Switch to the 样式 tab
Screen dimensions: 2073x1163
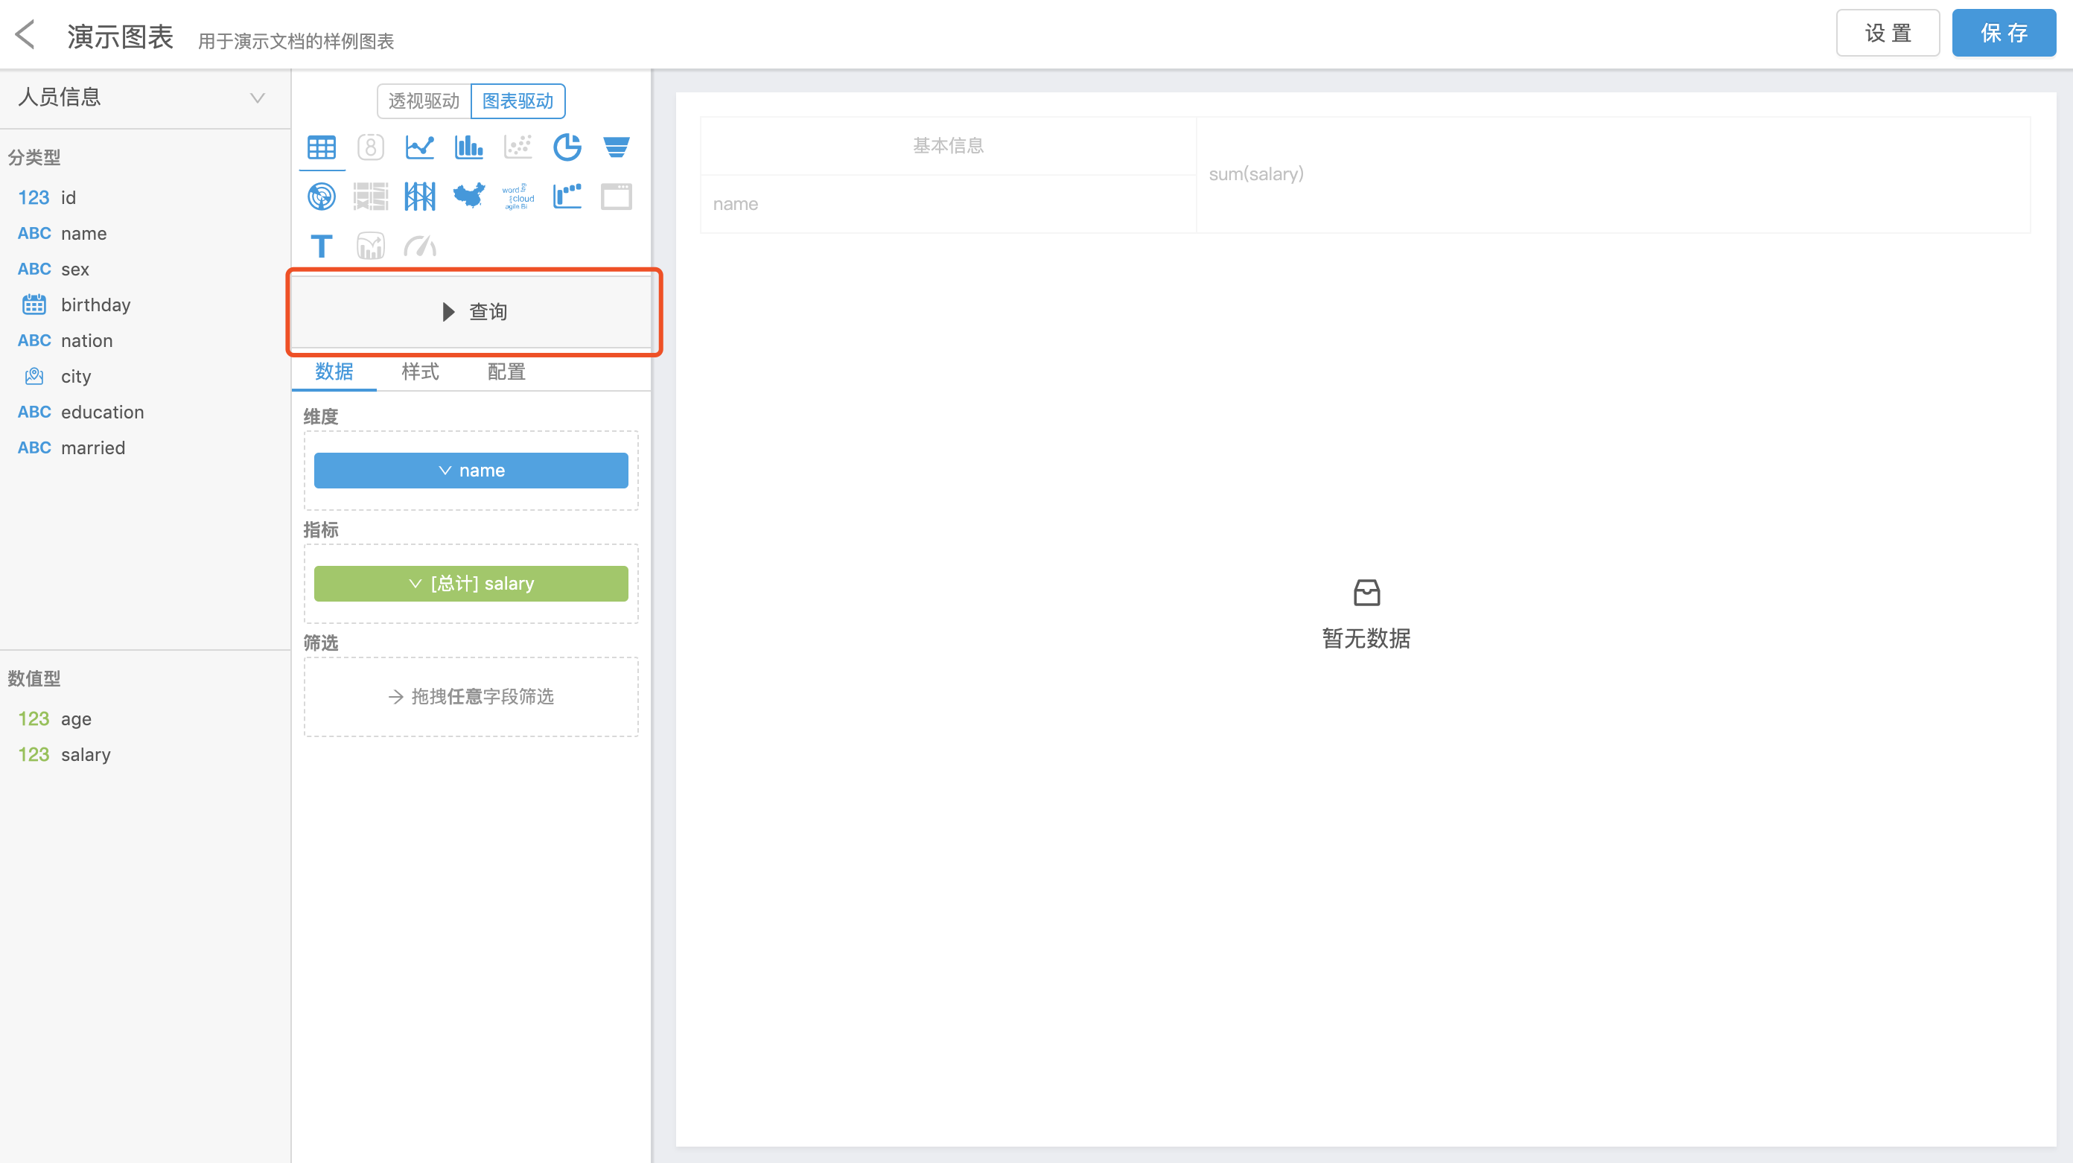pos(420,372)
